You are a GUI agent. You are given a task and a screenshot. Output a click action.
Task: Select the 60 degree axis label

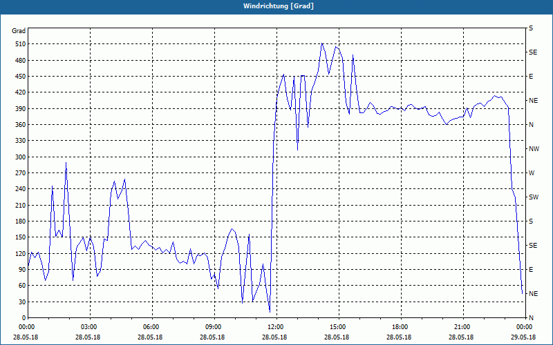[x=22, y=286]
